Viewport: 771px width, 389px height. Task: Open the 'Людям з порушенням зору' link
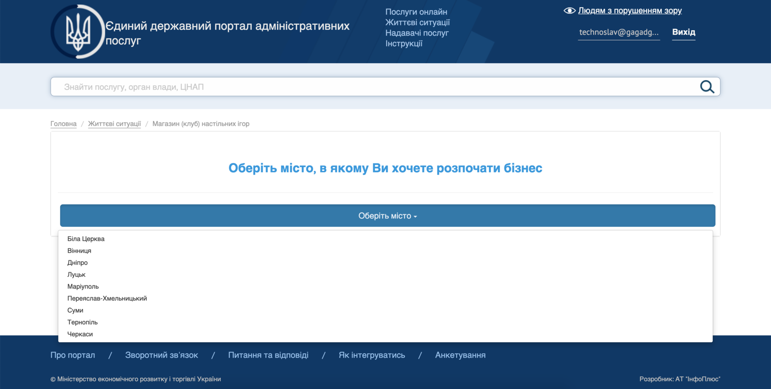coord(630,11)
